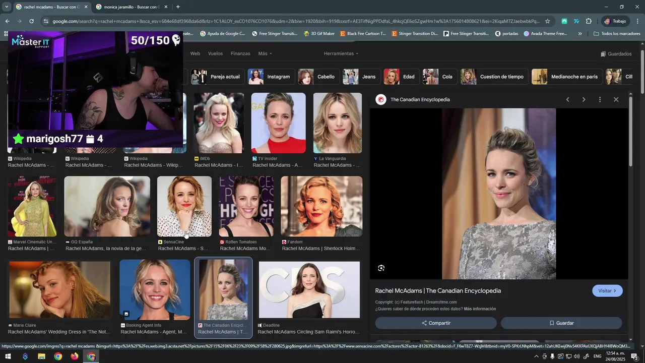This screenshot has height=363, width=645.
Task: Open the 'Black Fire Cartoon T...' bookmark
Action: pos(363,34)
